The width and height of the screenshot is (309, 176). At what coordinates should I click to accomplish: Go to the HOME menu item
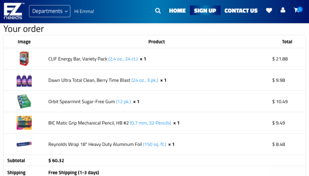click(x=177, y=11)
